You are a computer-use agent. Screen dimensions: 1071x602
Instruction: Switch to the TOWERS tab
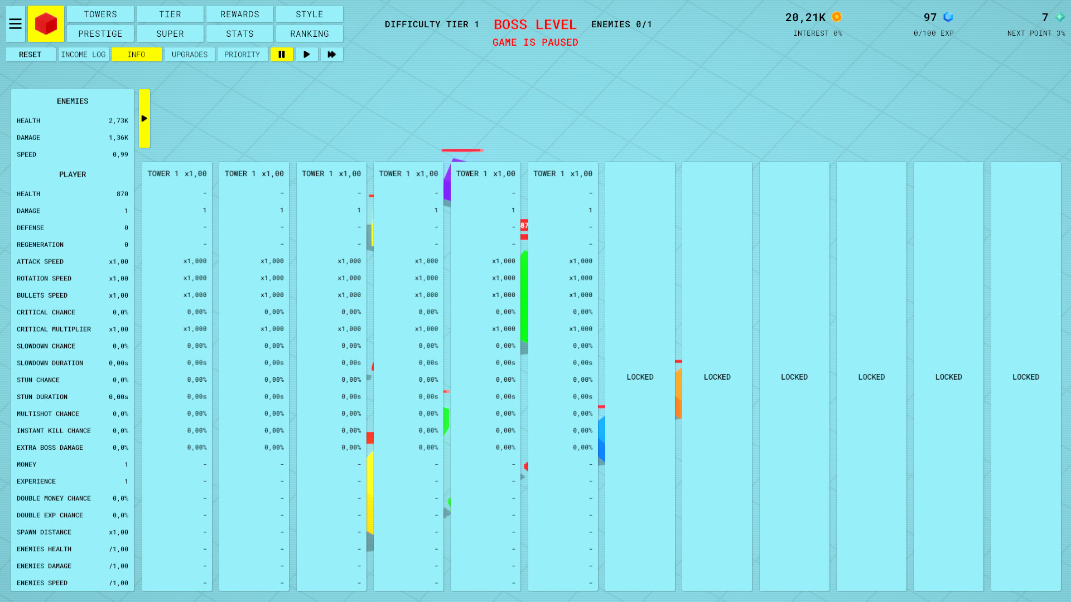(x=100, y=14)
